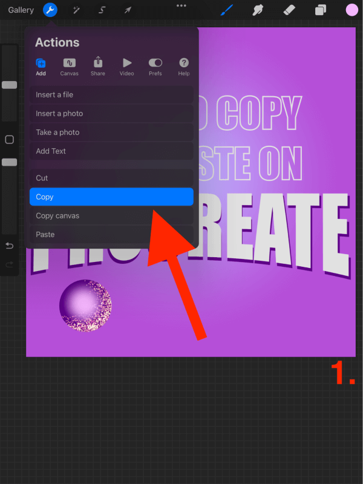Open the Adjustments magic wand menu
363x484 pixels.
76,10
